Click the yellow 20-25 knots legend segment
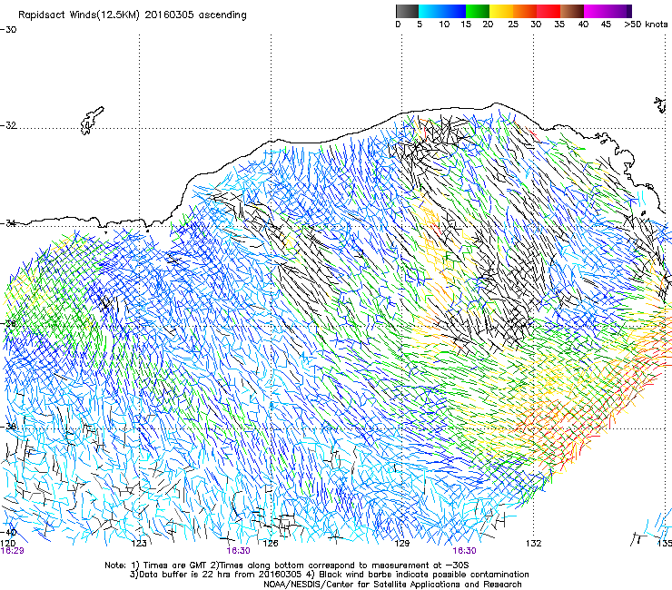 pos(501,11)
